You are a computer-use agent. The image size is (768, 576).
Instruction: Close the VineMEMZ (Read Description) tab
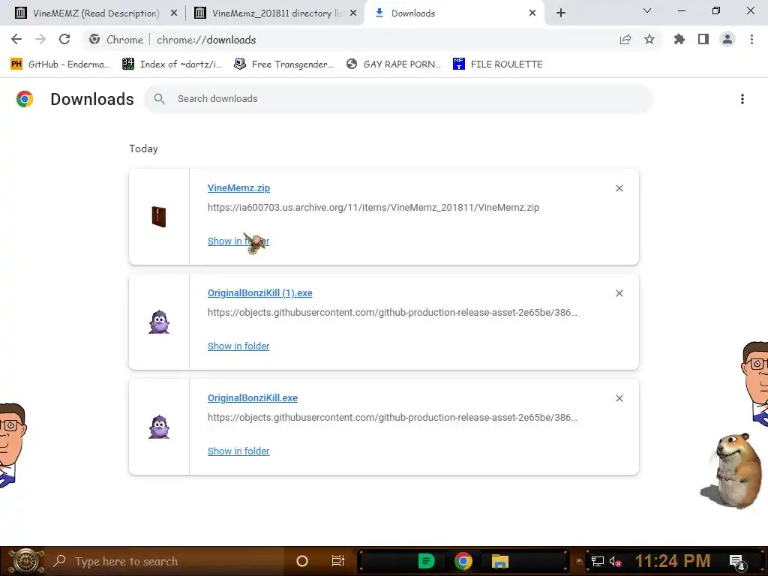coord(174,13)
